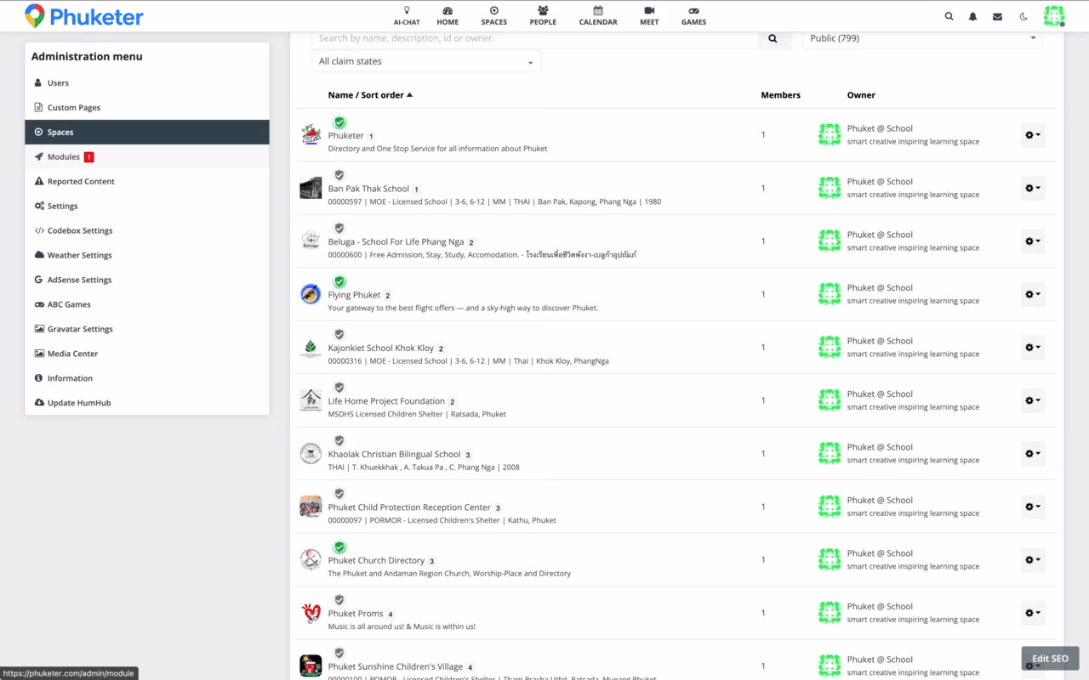Click the green verified badge on Flying Phuket
Viewport: 1089px width, 680px height.
point(339,281)
